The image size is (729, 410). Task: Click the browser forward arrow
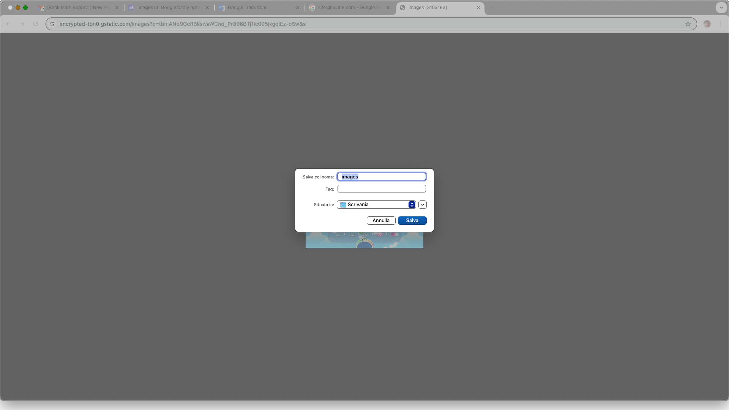(22, 24)
